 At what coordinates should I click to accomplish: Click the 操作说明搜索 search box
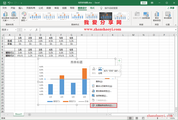tap(111, 8)
